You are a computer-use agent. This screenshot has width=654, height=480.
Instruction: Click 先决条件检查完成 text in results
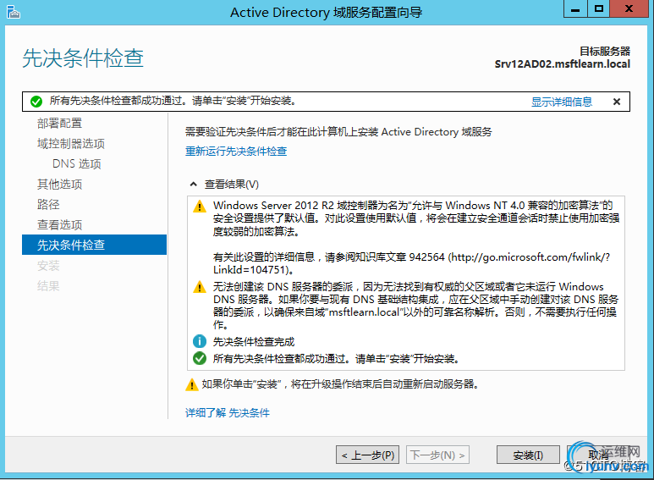tap(254, 342)
